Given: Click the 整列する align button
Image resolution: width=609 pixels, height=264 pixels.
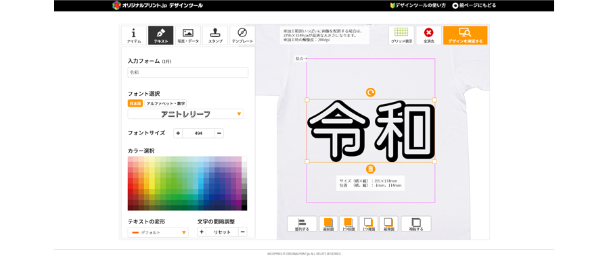Looking at the screenshot, I should click(x=302, y=224).
